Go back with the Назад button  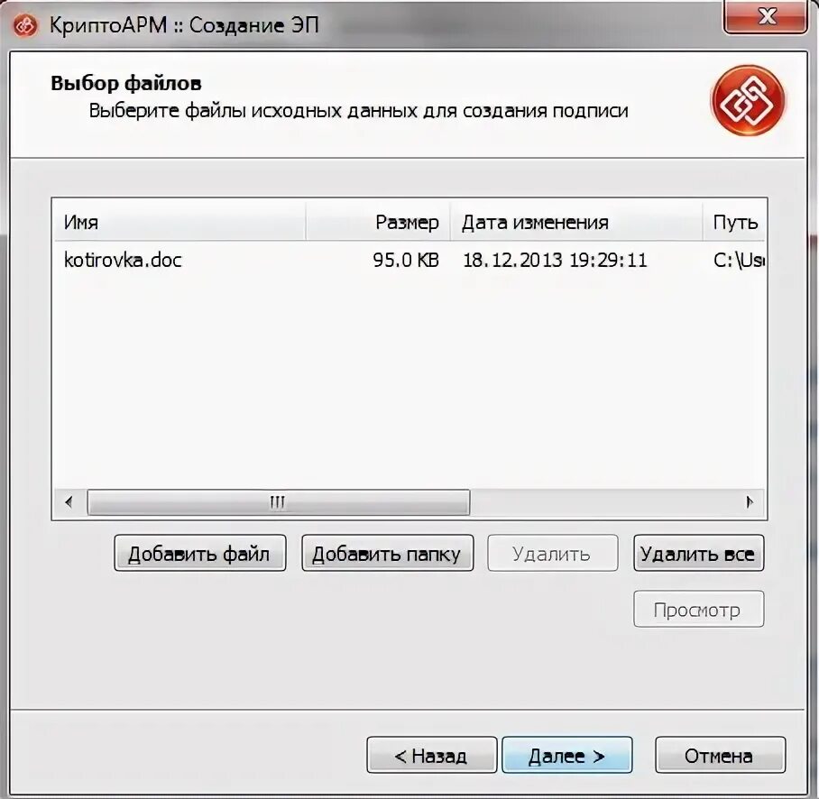coord(432,755)
